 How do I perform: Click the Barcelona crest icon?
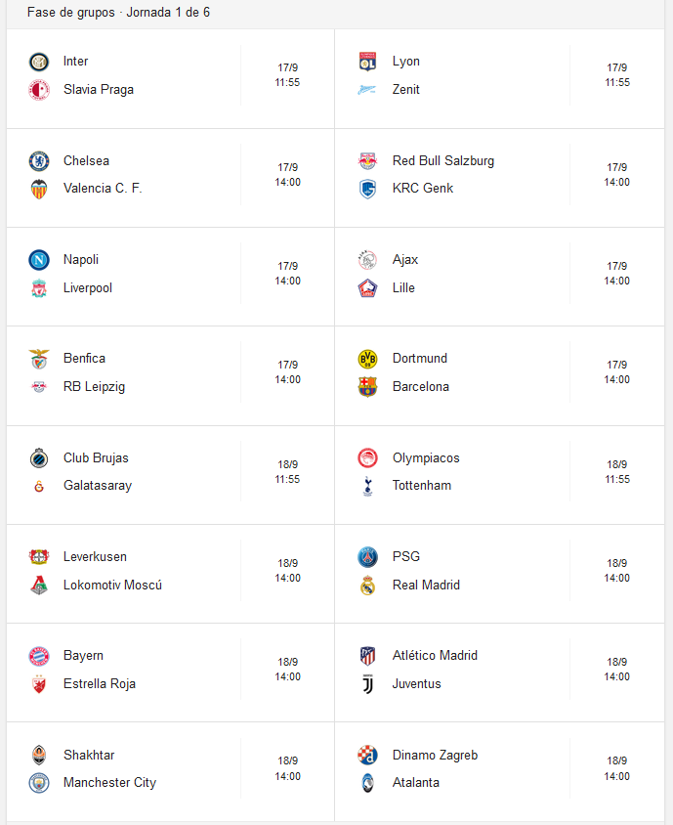[x=368, y=387]
